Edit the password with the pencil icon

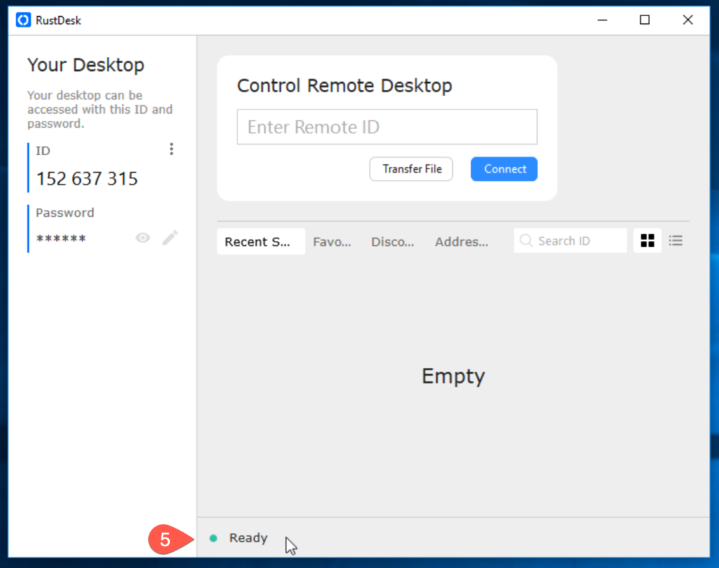pyautogui.click(x=170, y=237)
